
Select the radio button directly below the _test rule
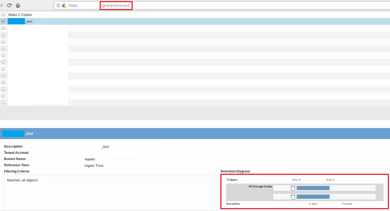click(3, 28)
